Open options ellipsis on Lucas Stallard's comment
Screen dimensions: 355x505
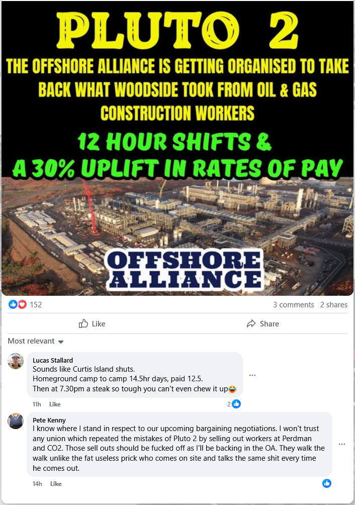pyautogui.click(x=252, y=375)
